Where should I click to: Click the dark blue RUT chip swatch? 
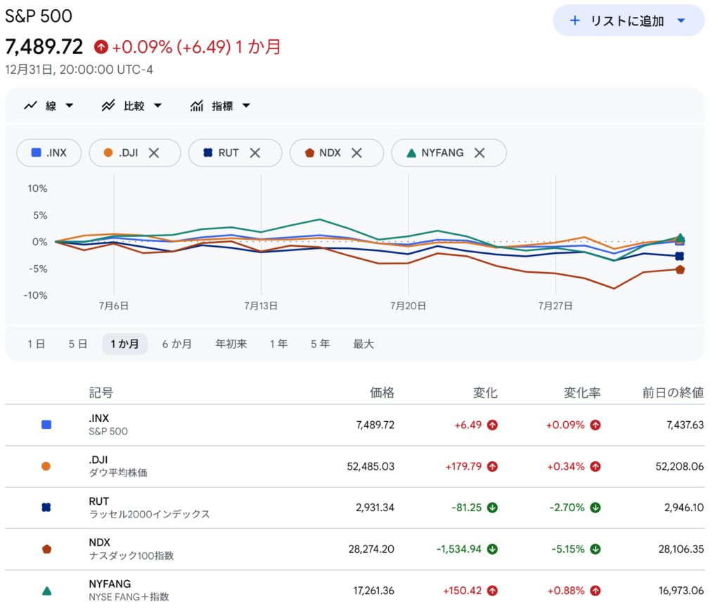pyautogui.click(x=208, y=153)
